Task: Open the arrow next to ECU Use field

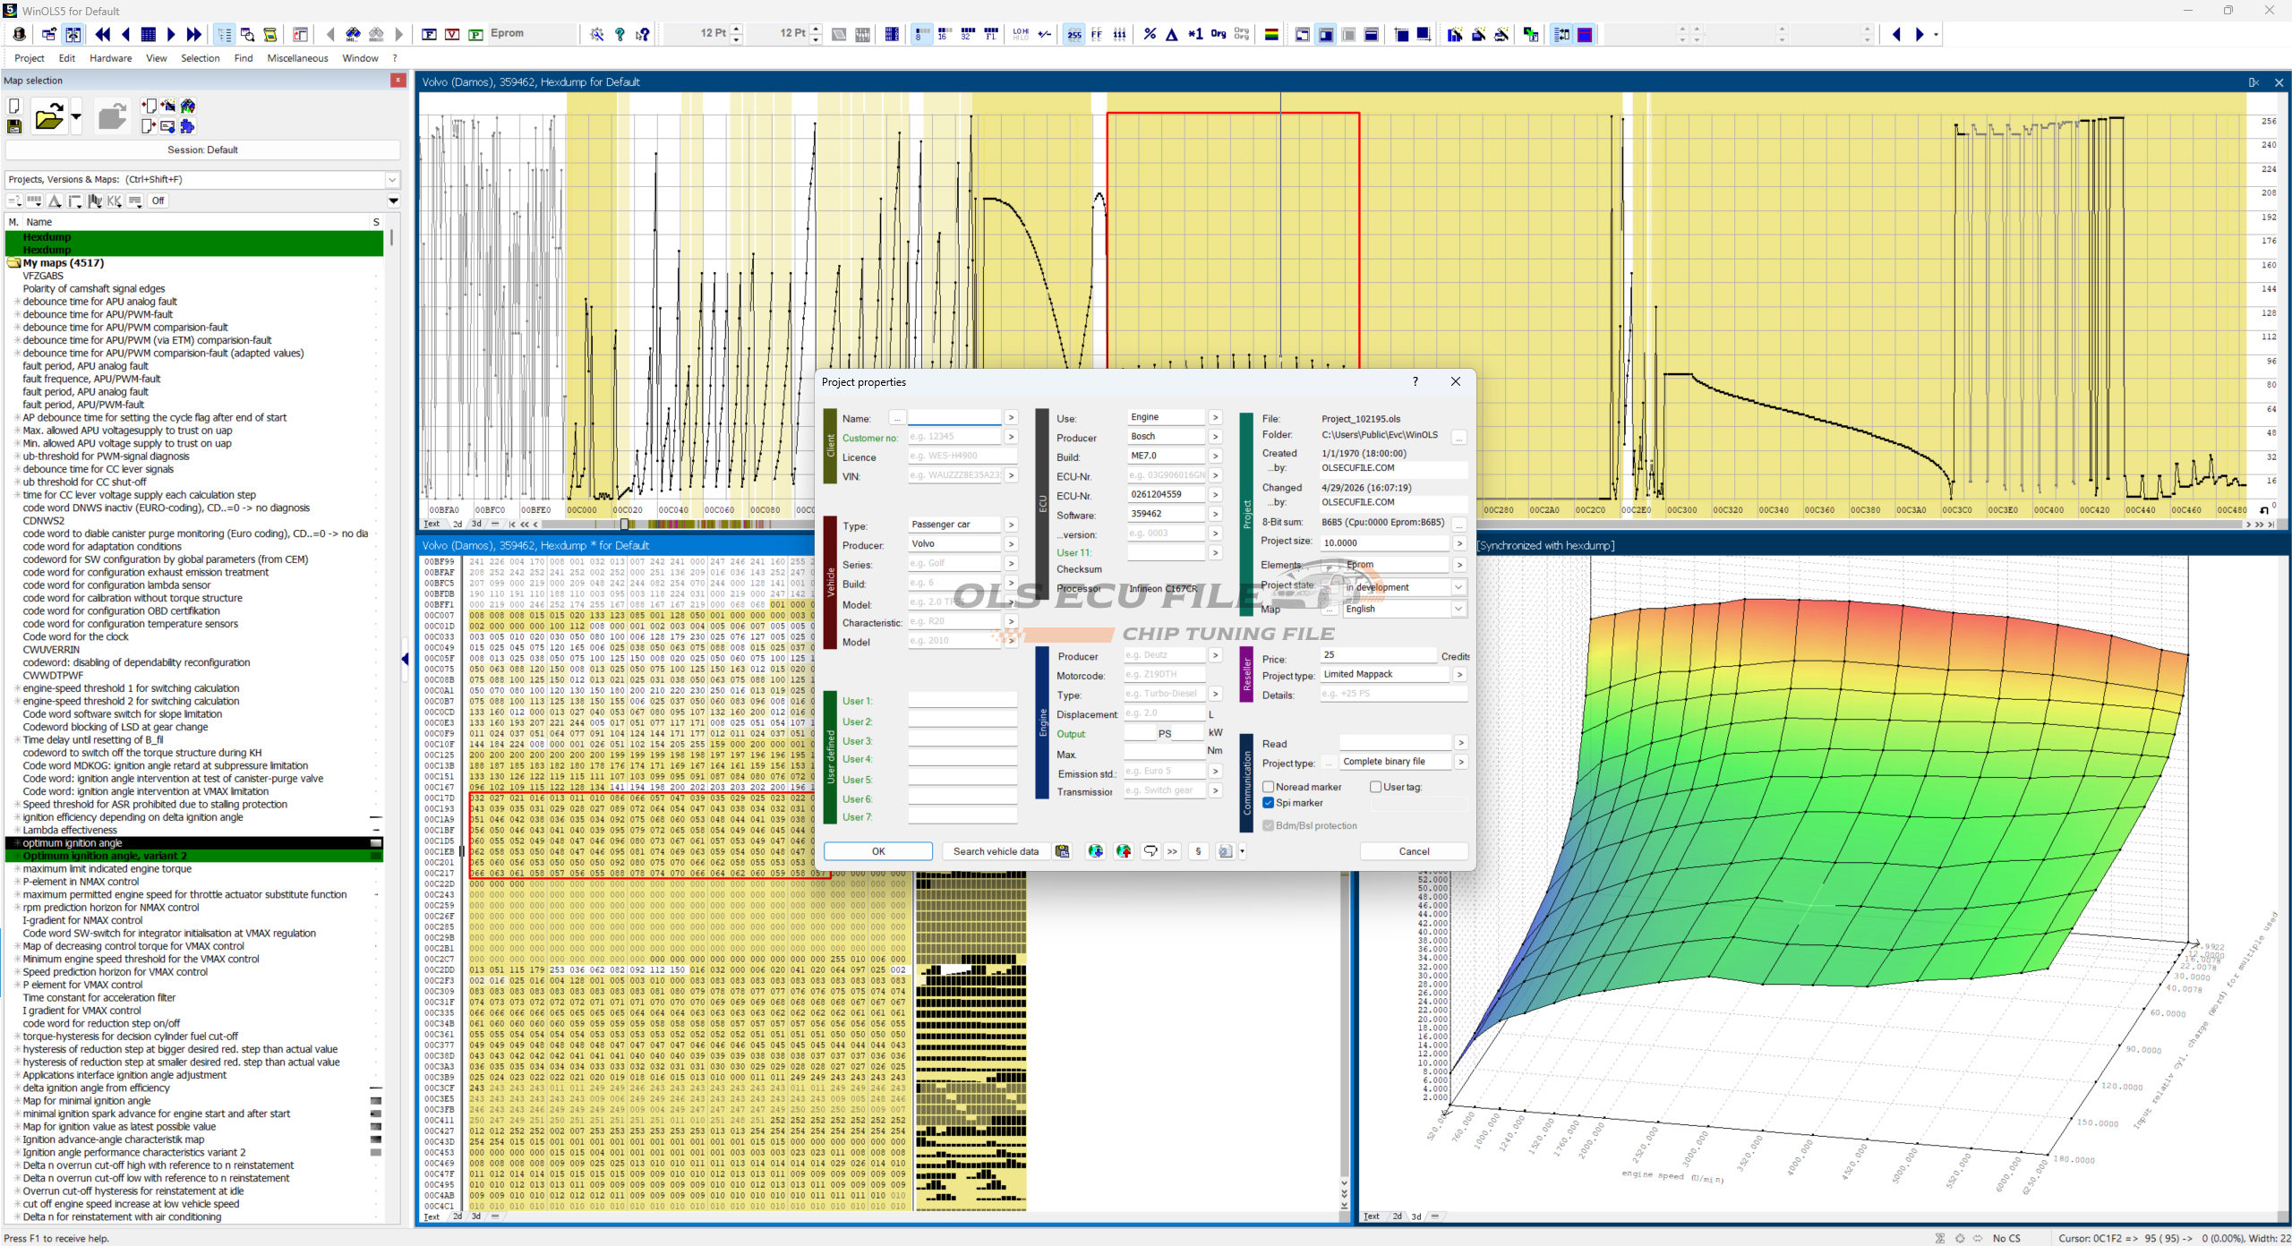Action: [x=1215, y=417]
